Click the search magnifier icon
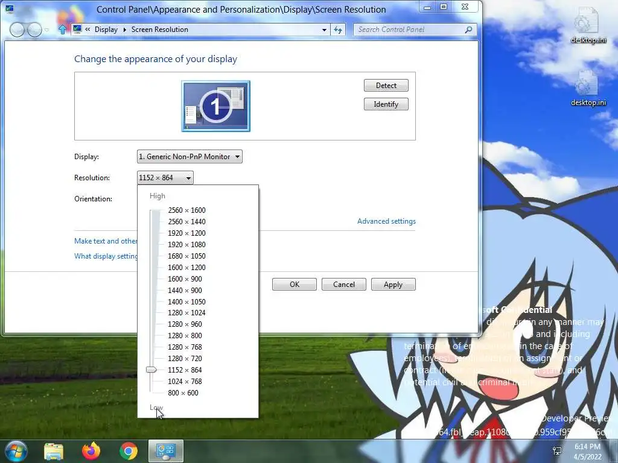This screenshot has height=463, width=618. point(468,30)
